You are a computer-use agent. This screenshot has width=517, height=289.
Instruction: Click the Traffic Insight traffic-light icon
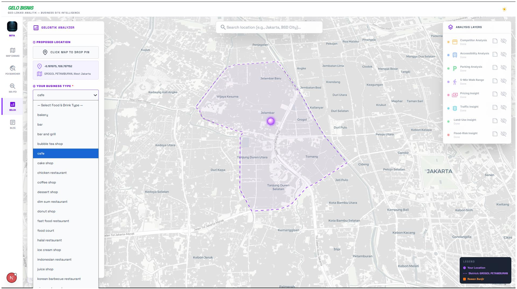click(455, 109)
